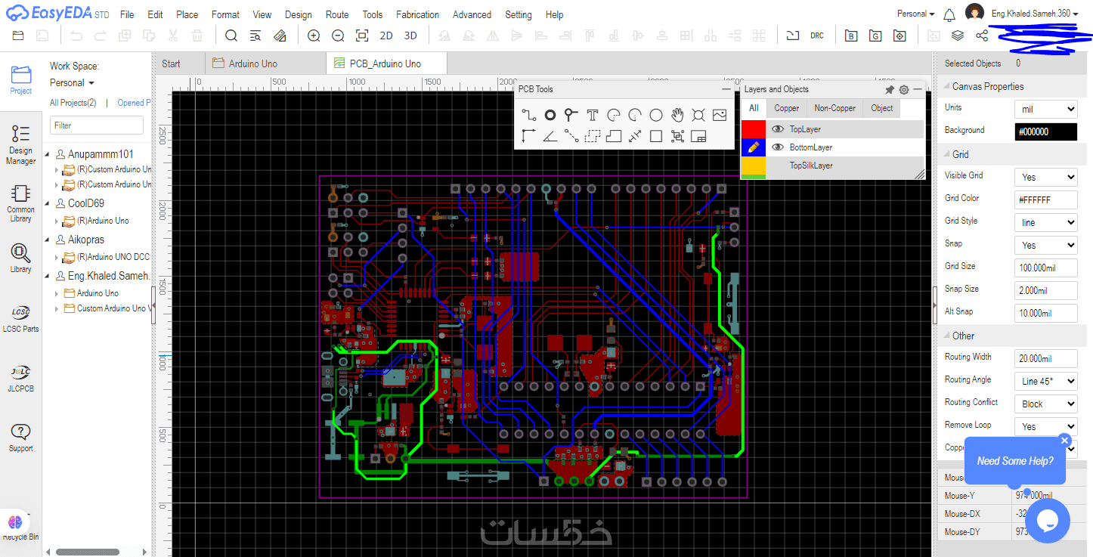This screenshot has width=1093, height=557.
Task: Choose the Hand pan tool in PCB Tools
Action: tap(677, 115)
